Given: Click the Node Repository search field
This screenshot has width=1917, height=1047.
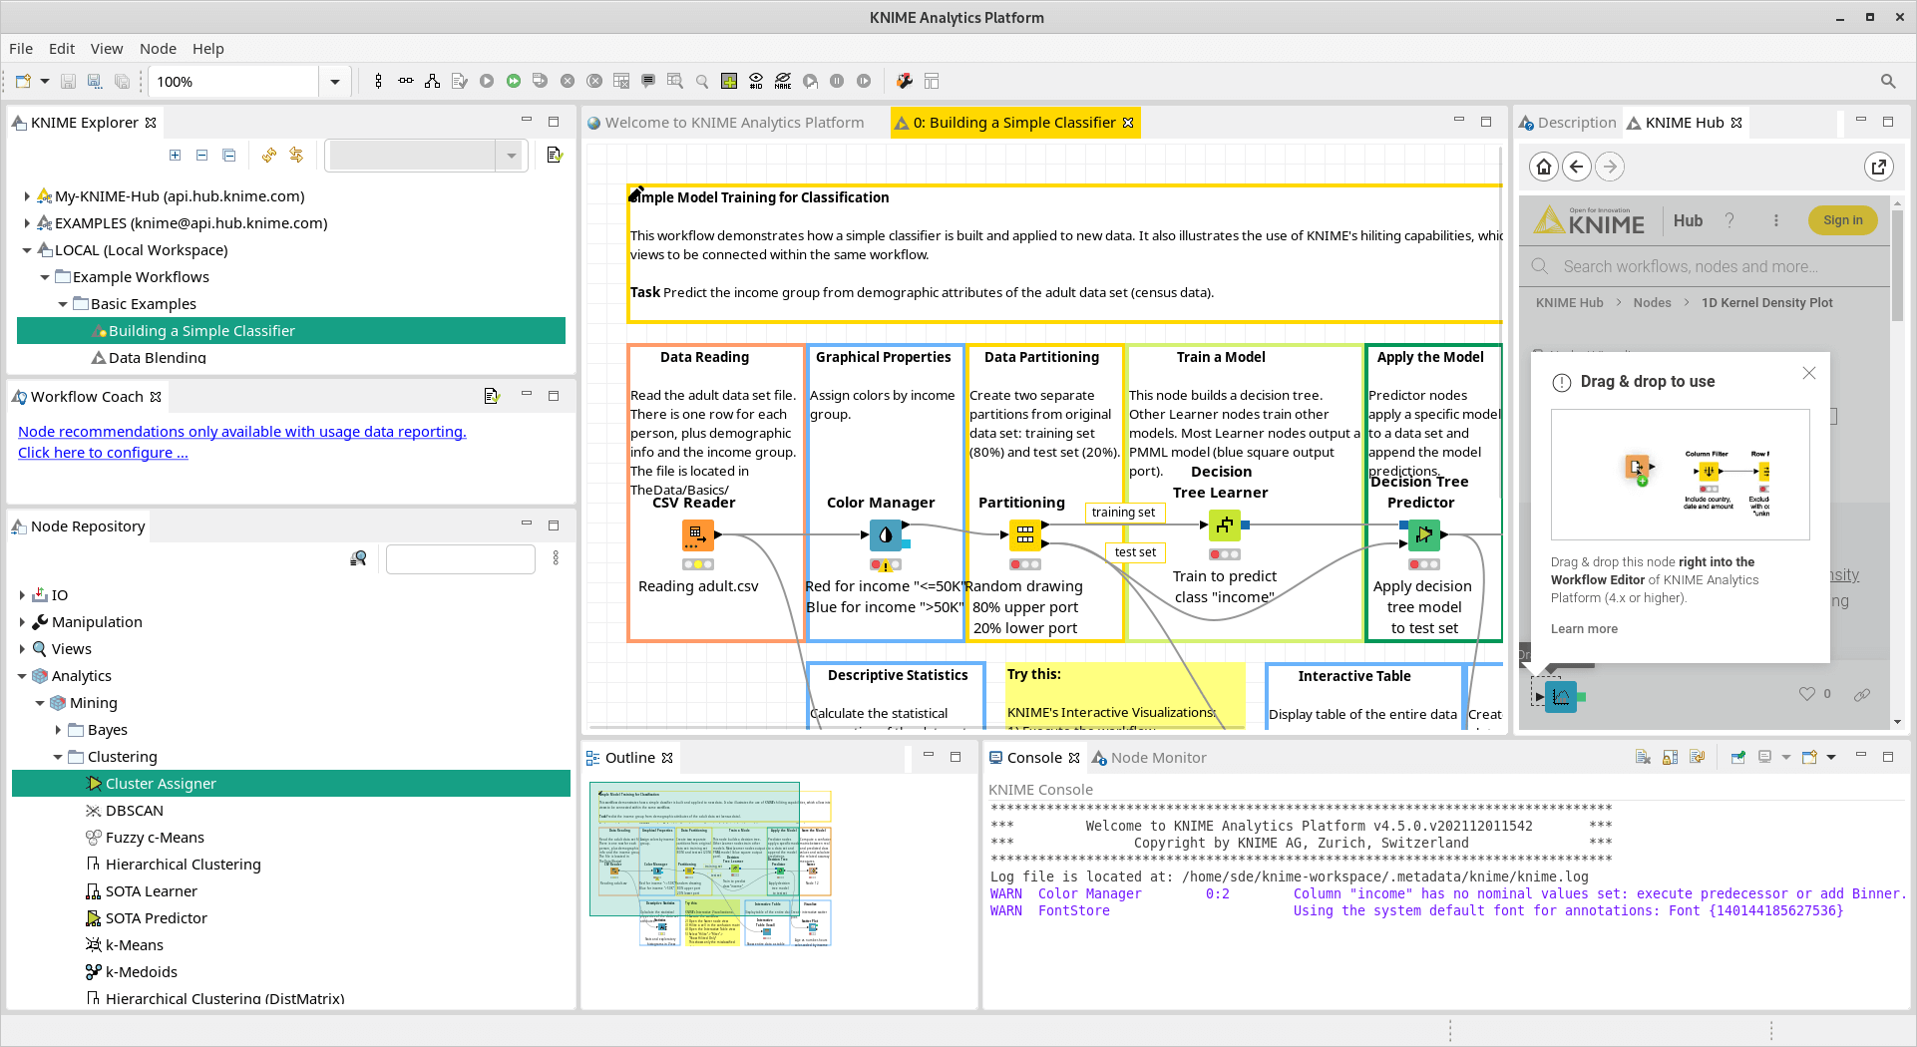Looking at the screenshot, I should tap(461, 559).
